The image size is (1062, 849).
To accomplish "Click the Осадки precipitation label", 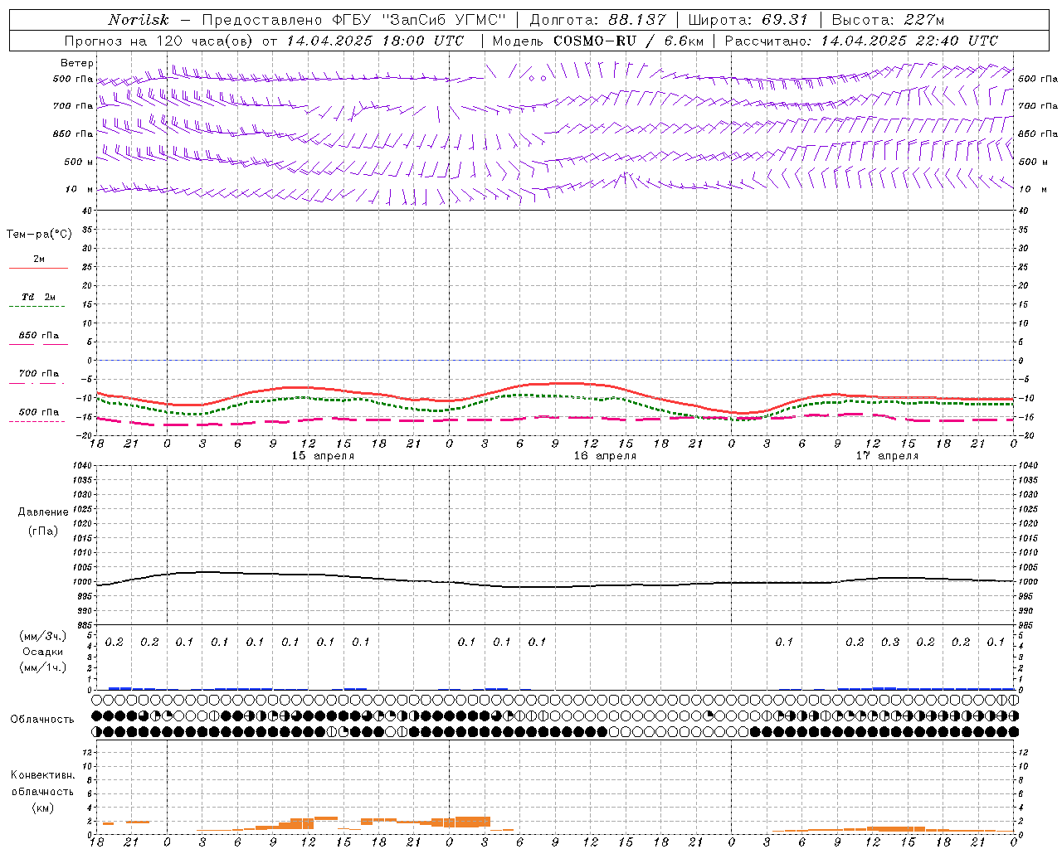I will pos(43,652).
